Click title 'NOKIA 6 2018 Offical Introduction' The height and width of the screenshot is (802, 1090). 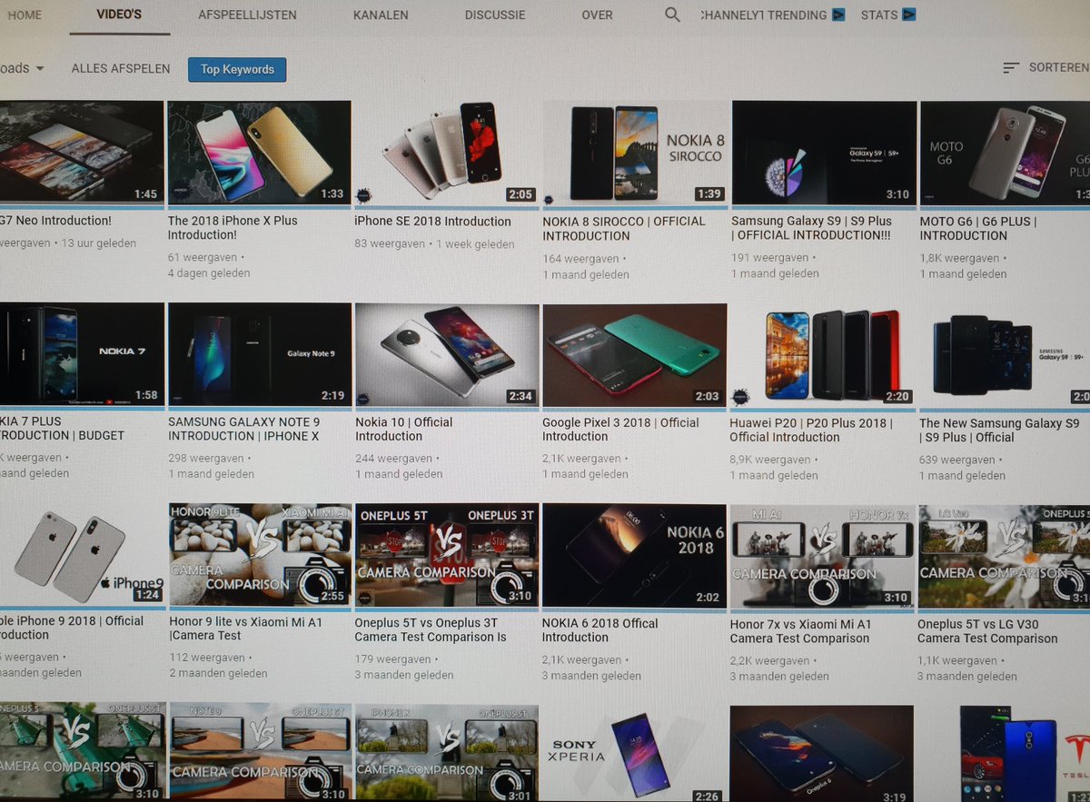click(x=600, y=630)
